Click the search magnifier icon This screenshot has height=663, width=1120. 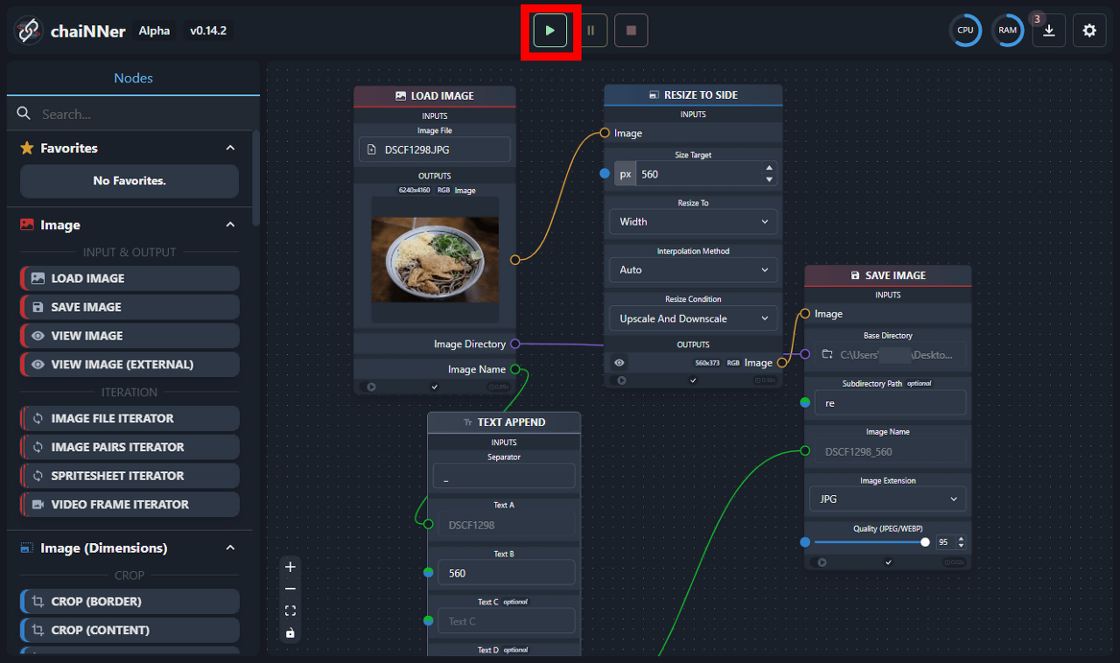point(24,114)
